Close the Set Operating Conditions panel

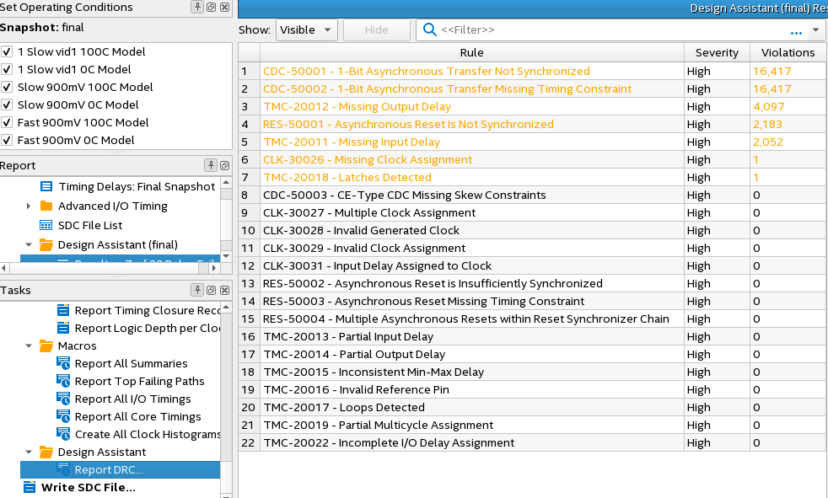click(225, 7)
